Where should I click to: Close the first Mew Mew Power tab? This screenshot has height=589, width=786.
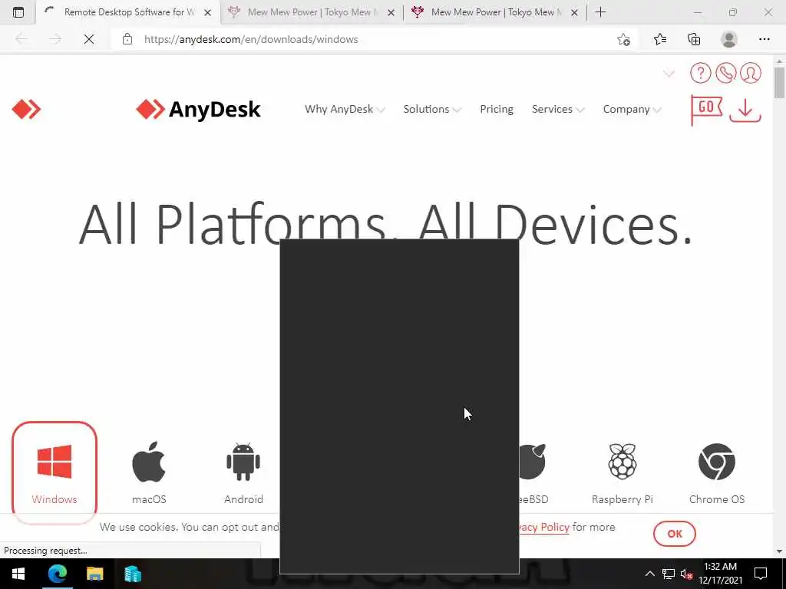pyautogui.click(x=391, y=12)
